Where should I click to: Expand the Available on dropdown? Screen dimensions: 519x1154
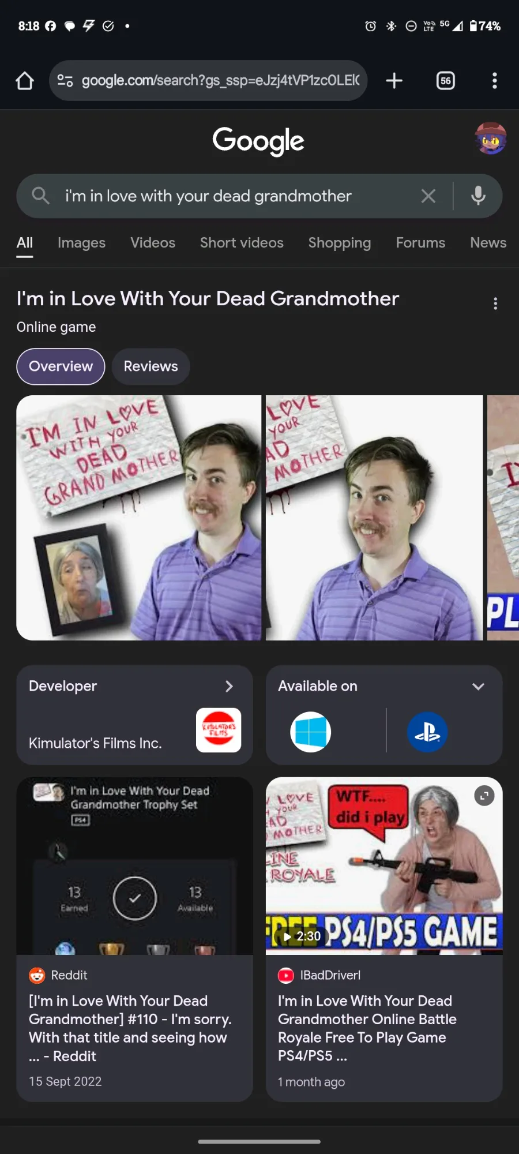click(x=478, y=686)
